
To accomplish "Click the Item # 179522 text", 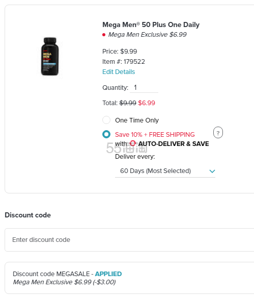I will [x=124, y=62].
